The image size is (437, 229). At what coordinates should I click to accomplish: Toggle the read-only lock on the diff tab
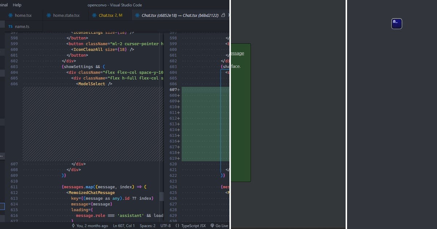click(223, 15)
